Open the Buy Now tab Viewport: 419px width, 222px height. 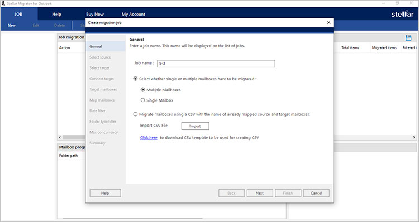tap(95, 14)
